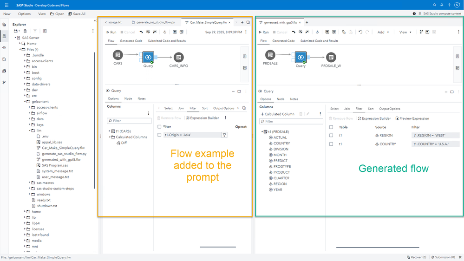
Task: Select the PRDSALE_W output node
Action: (331, 57)
